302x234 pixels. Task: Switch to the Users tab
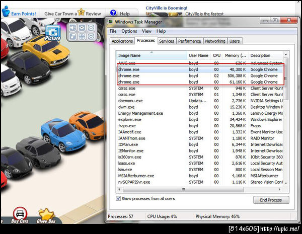[x=235, y=41]
